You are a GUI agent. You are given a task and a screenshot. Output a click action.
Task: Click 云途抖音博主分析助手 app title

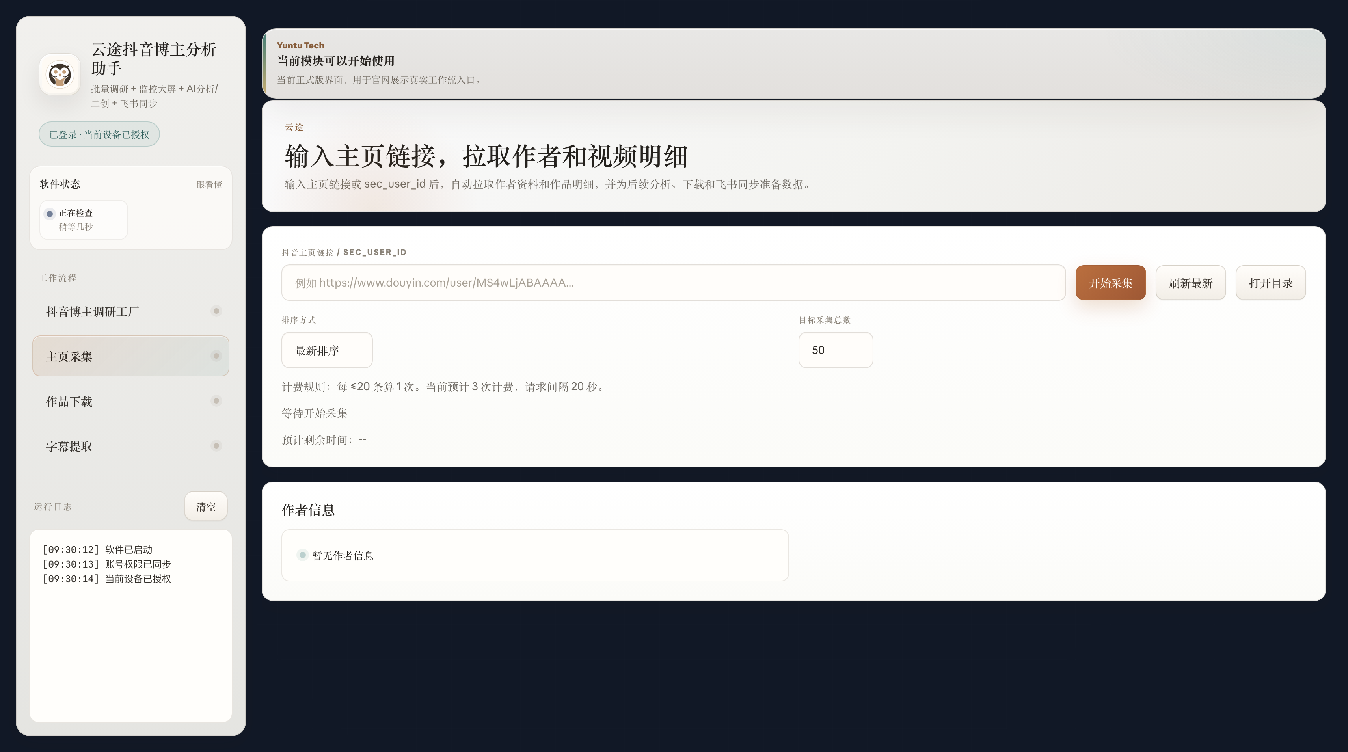click(x=154, y=59)
